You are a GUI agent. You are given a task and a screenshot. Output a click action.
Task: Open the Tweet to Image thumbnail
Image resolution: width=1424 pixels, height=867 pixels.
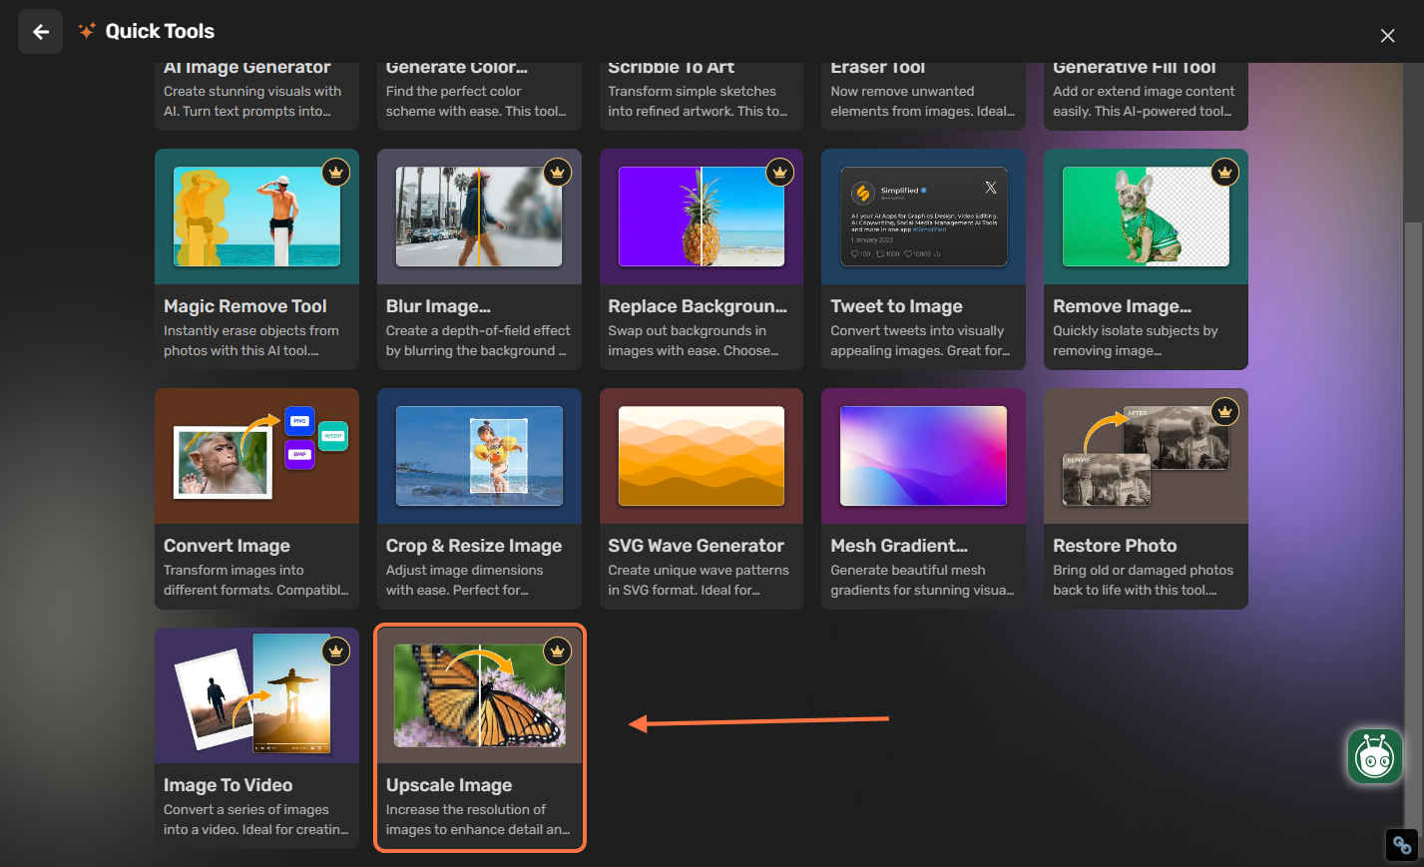pos(923,217)
